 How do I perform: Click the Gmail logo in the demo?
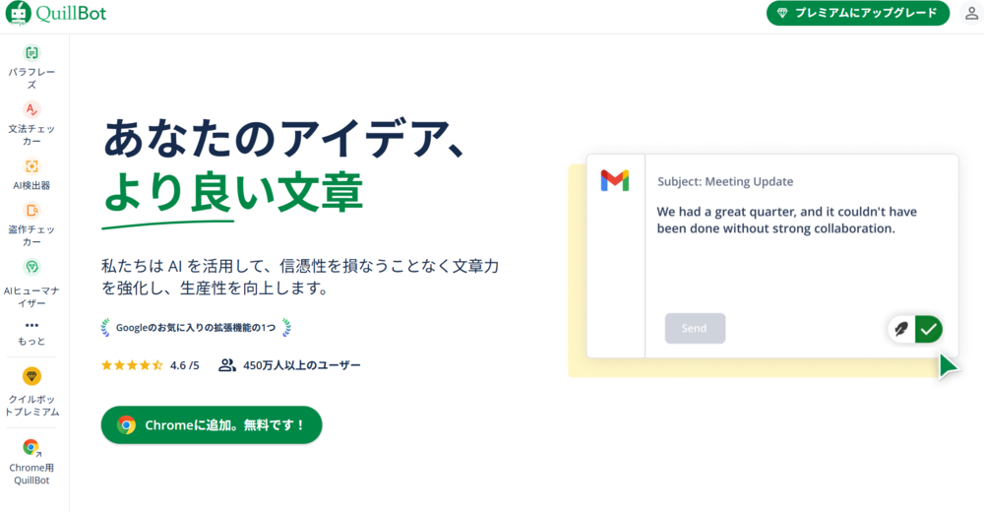point(615,181)
